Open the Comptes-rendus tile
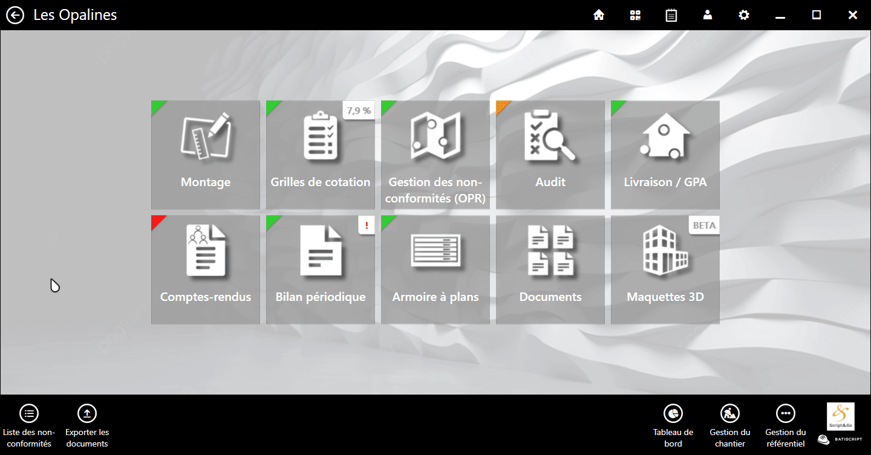Screen dimensions: 871x455 click(206, 269)
